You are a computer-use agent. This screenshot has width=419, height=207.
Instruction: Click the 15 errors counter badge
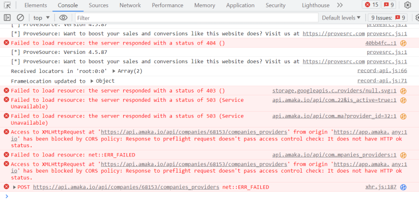click(372, 5)
